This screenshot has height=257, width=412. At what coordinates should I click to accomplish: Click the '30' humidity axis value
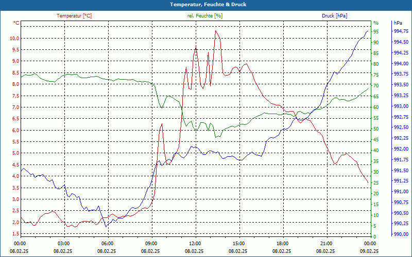click(376, 172)
